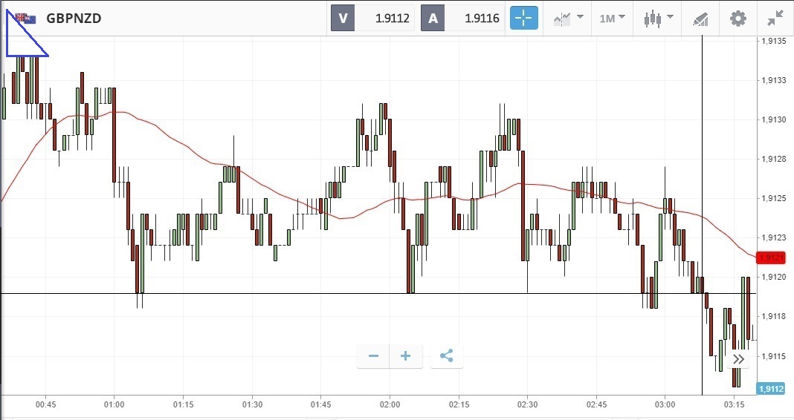Click the V sell button
The height and width of the screenshot is (420, 794).
coord(343,18)
